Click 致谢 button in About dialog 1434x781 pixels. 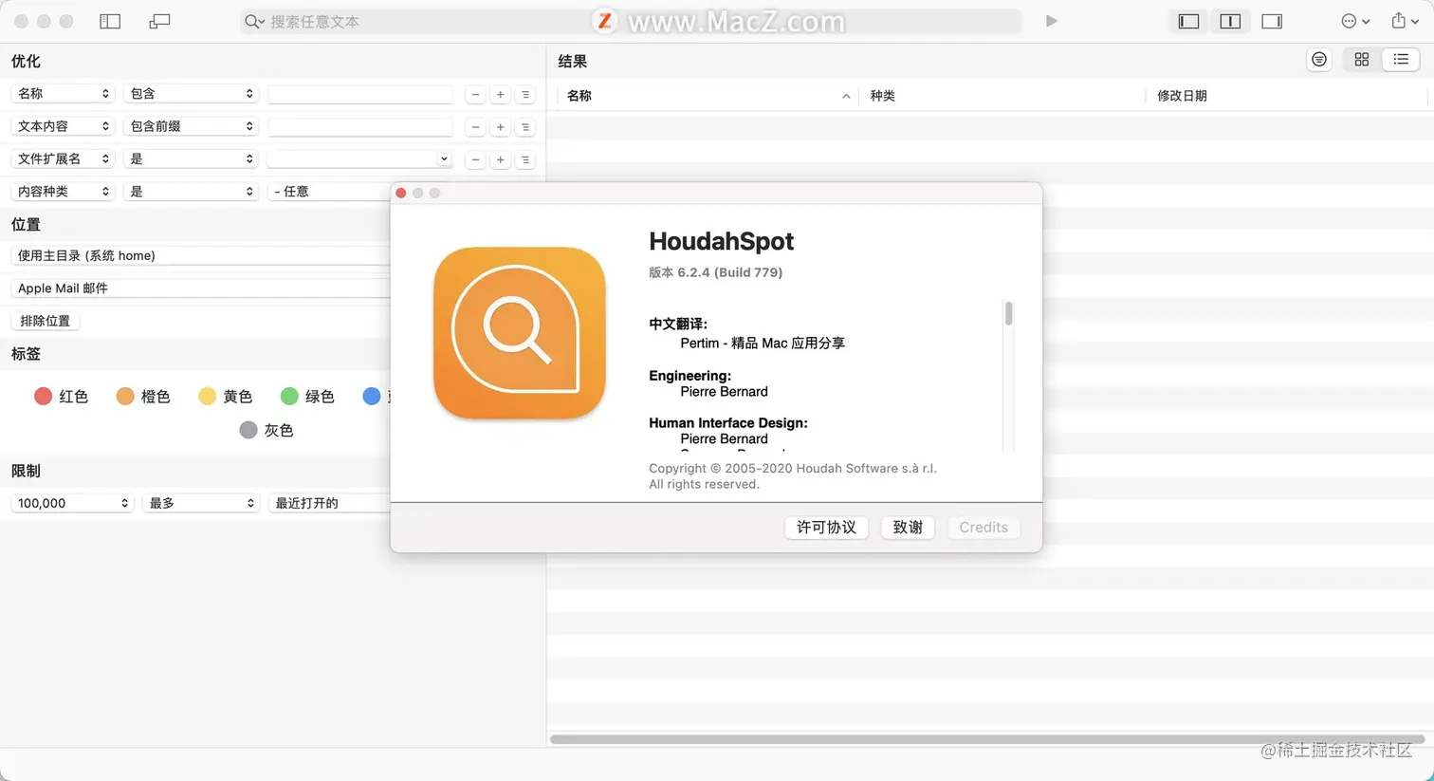point(908,527)
